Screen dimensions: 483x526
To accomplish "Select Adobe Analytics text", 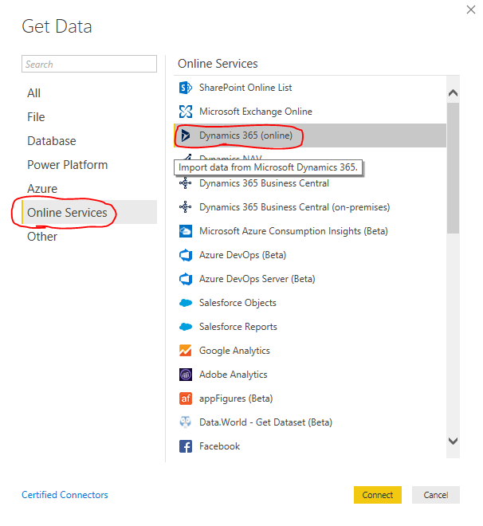I will coord(233,375).
